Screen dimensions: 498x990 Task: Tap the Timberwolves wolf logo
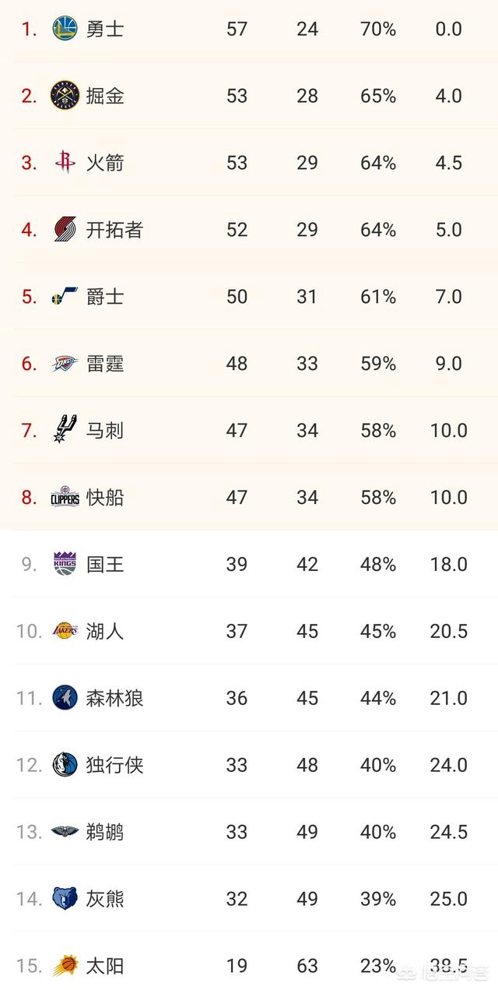[x=65, y=698]
